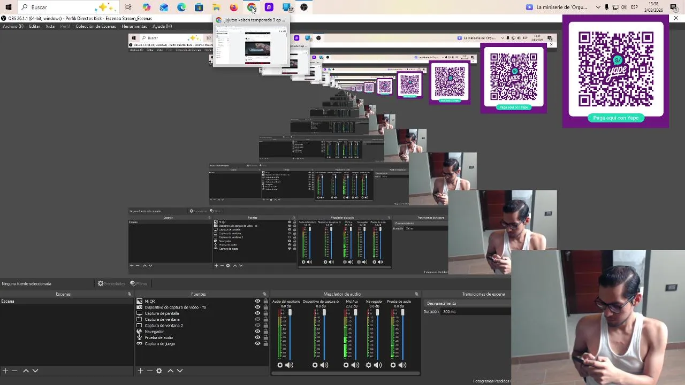Viewport: 685px width, 385px height.
Task: Lock the Captura de juego source
Action: pyautogui.click(x=265, y=343)
